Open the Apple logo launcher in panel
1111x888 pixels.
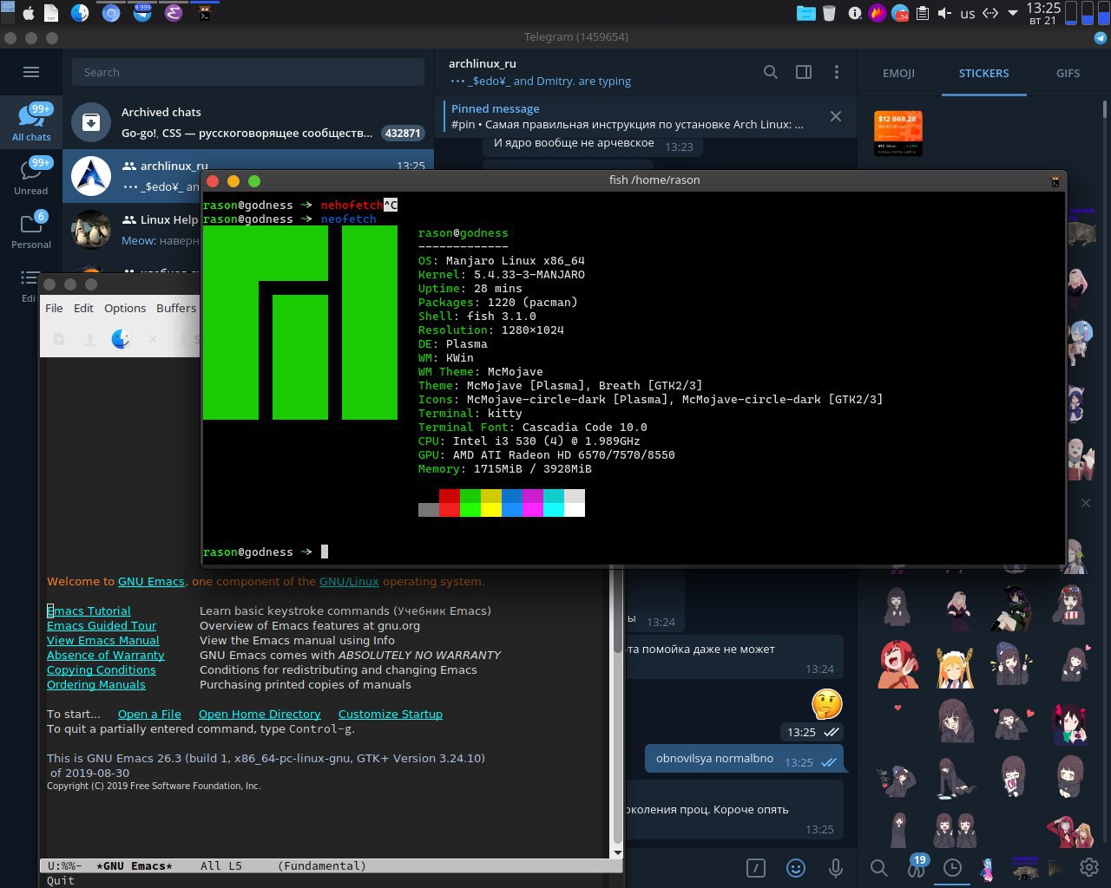pyautogui.click(x=28, y=13)
